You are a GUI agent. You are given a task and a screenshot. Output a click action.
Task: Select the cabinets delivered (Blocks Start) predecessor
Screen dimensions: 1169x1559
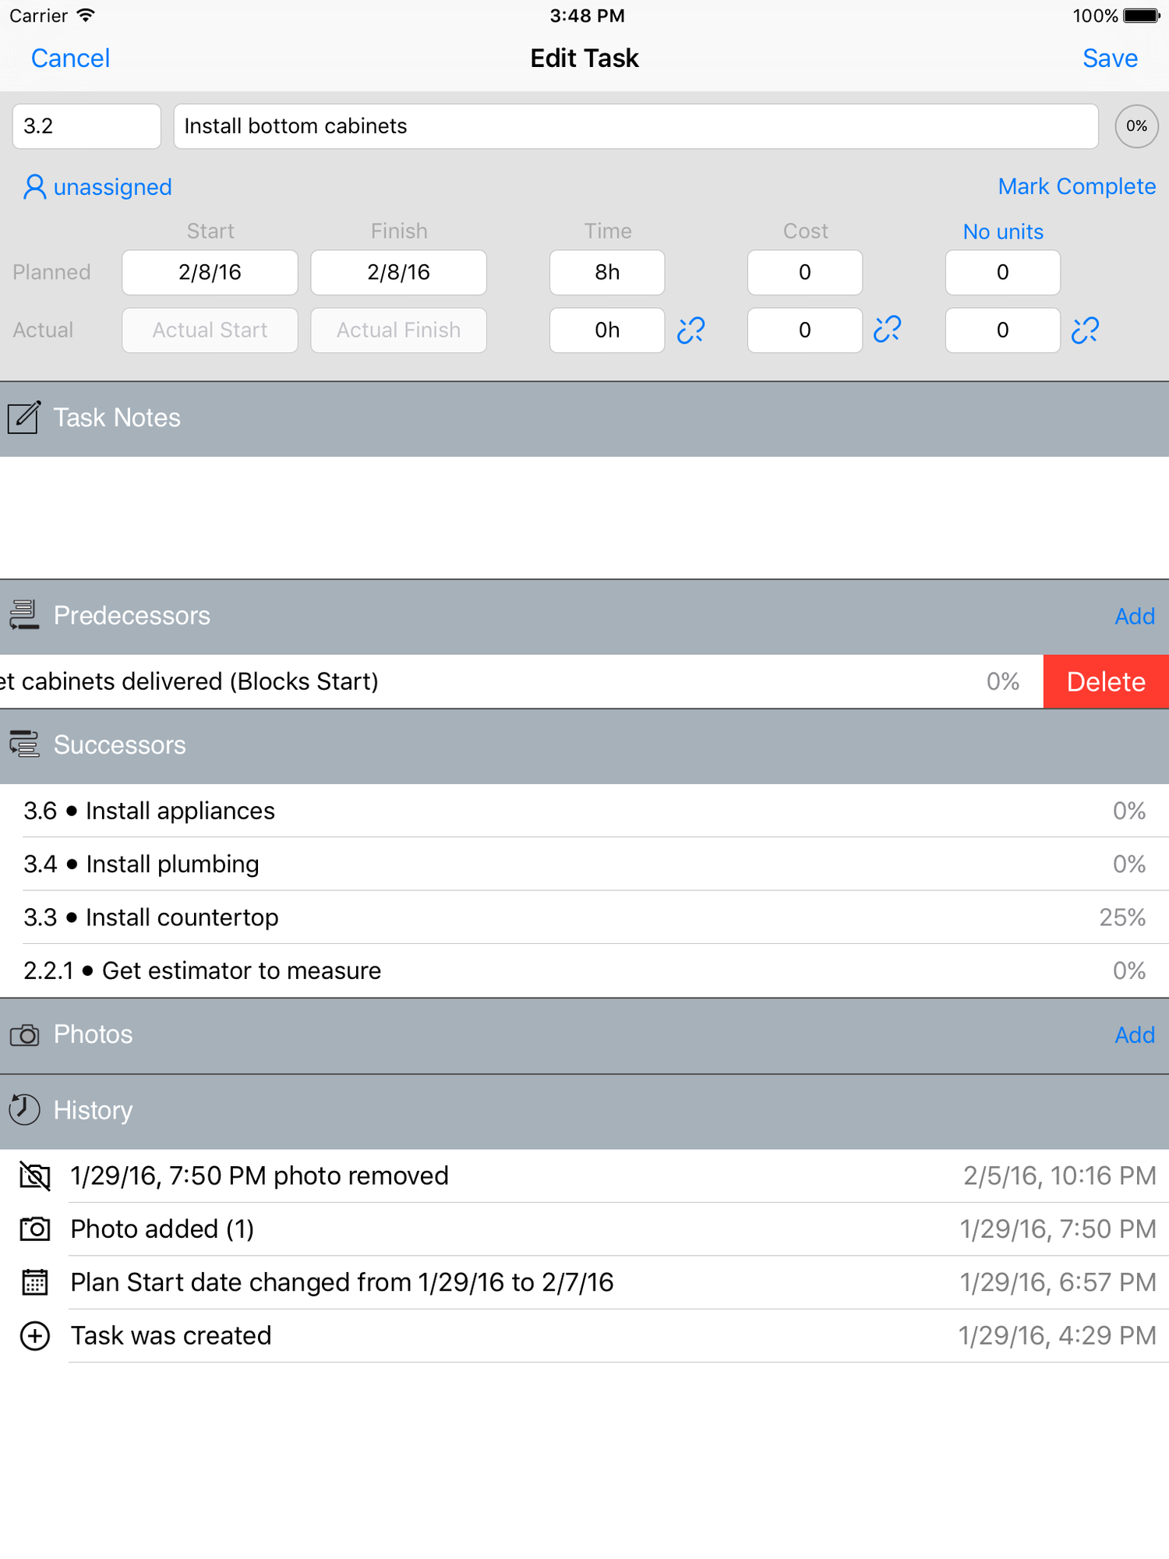click(521, 681)
